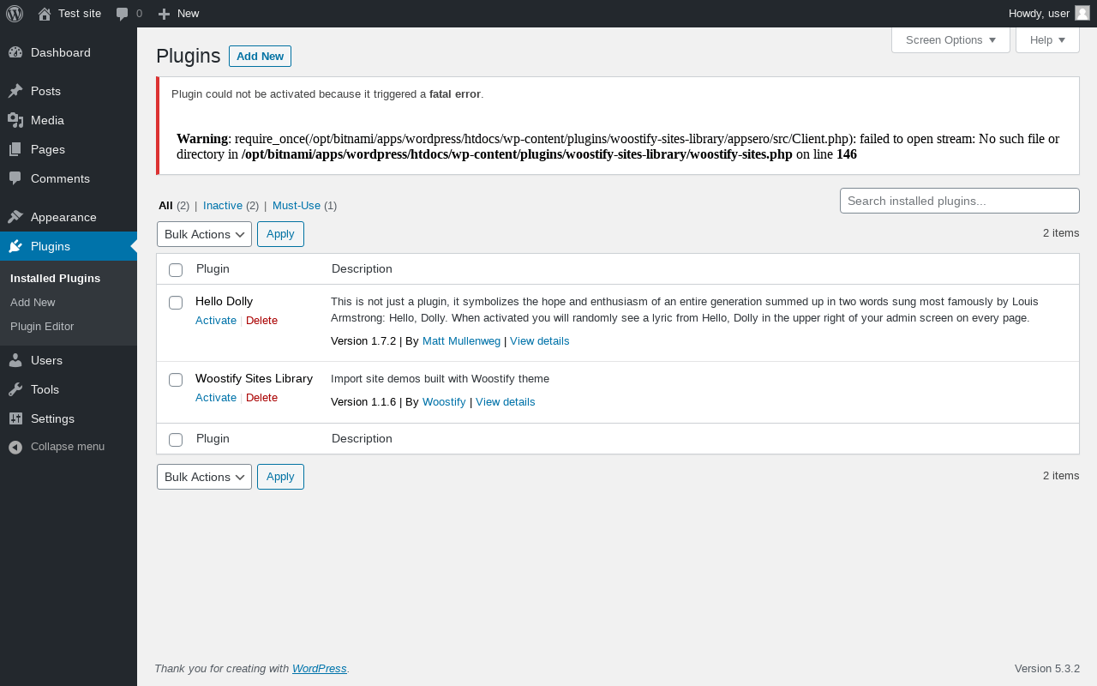Open the Pages menu label
1097x686 pixels.
[48, 149]
